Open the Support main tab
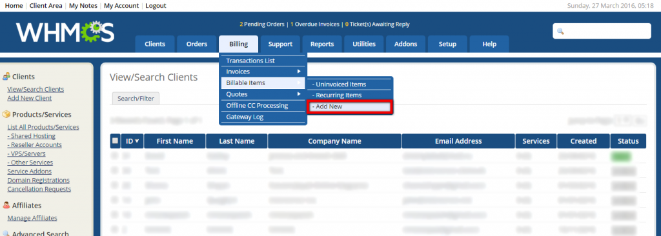The width and height of the screenshot is (661, 236). pos(280,44)
